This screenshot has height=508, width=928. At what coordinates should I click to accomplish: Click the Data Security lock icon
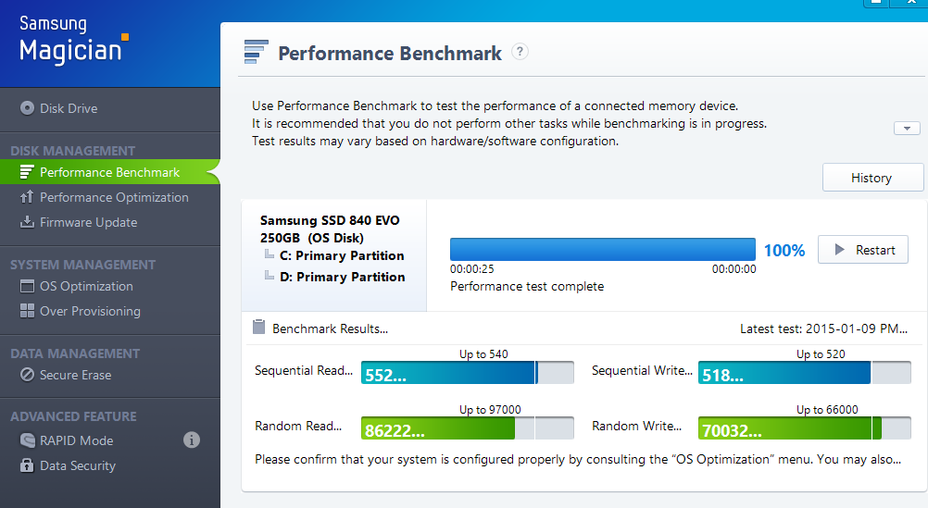(x=27, y=465)
